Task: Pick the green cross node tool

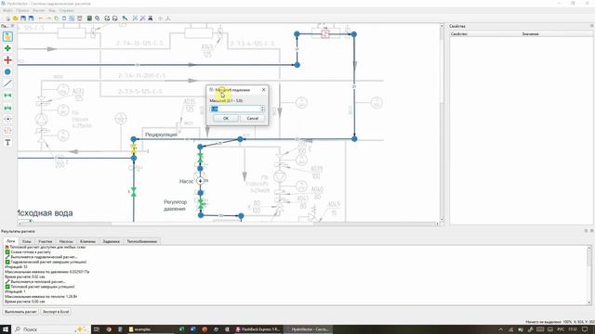Action: coord(7,48)
